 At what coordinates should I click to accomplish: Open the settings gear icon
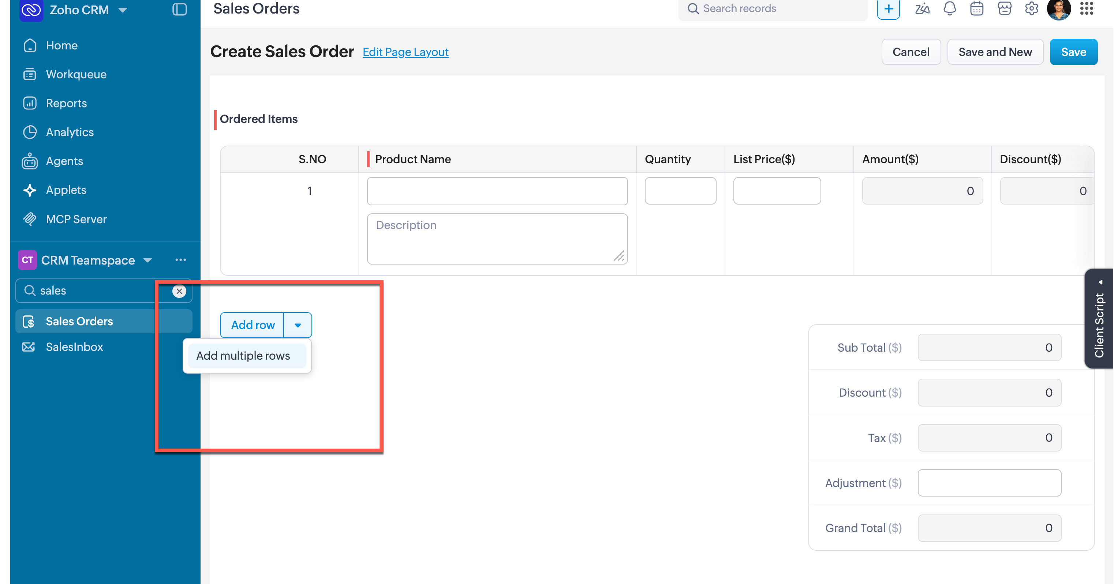pyautogui.click(x=1031, y=9)
